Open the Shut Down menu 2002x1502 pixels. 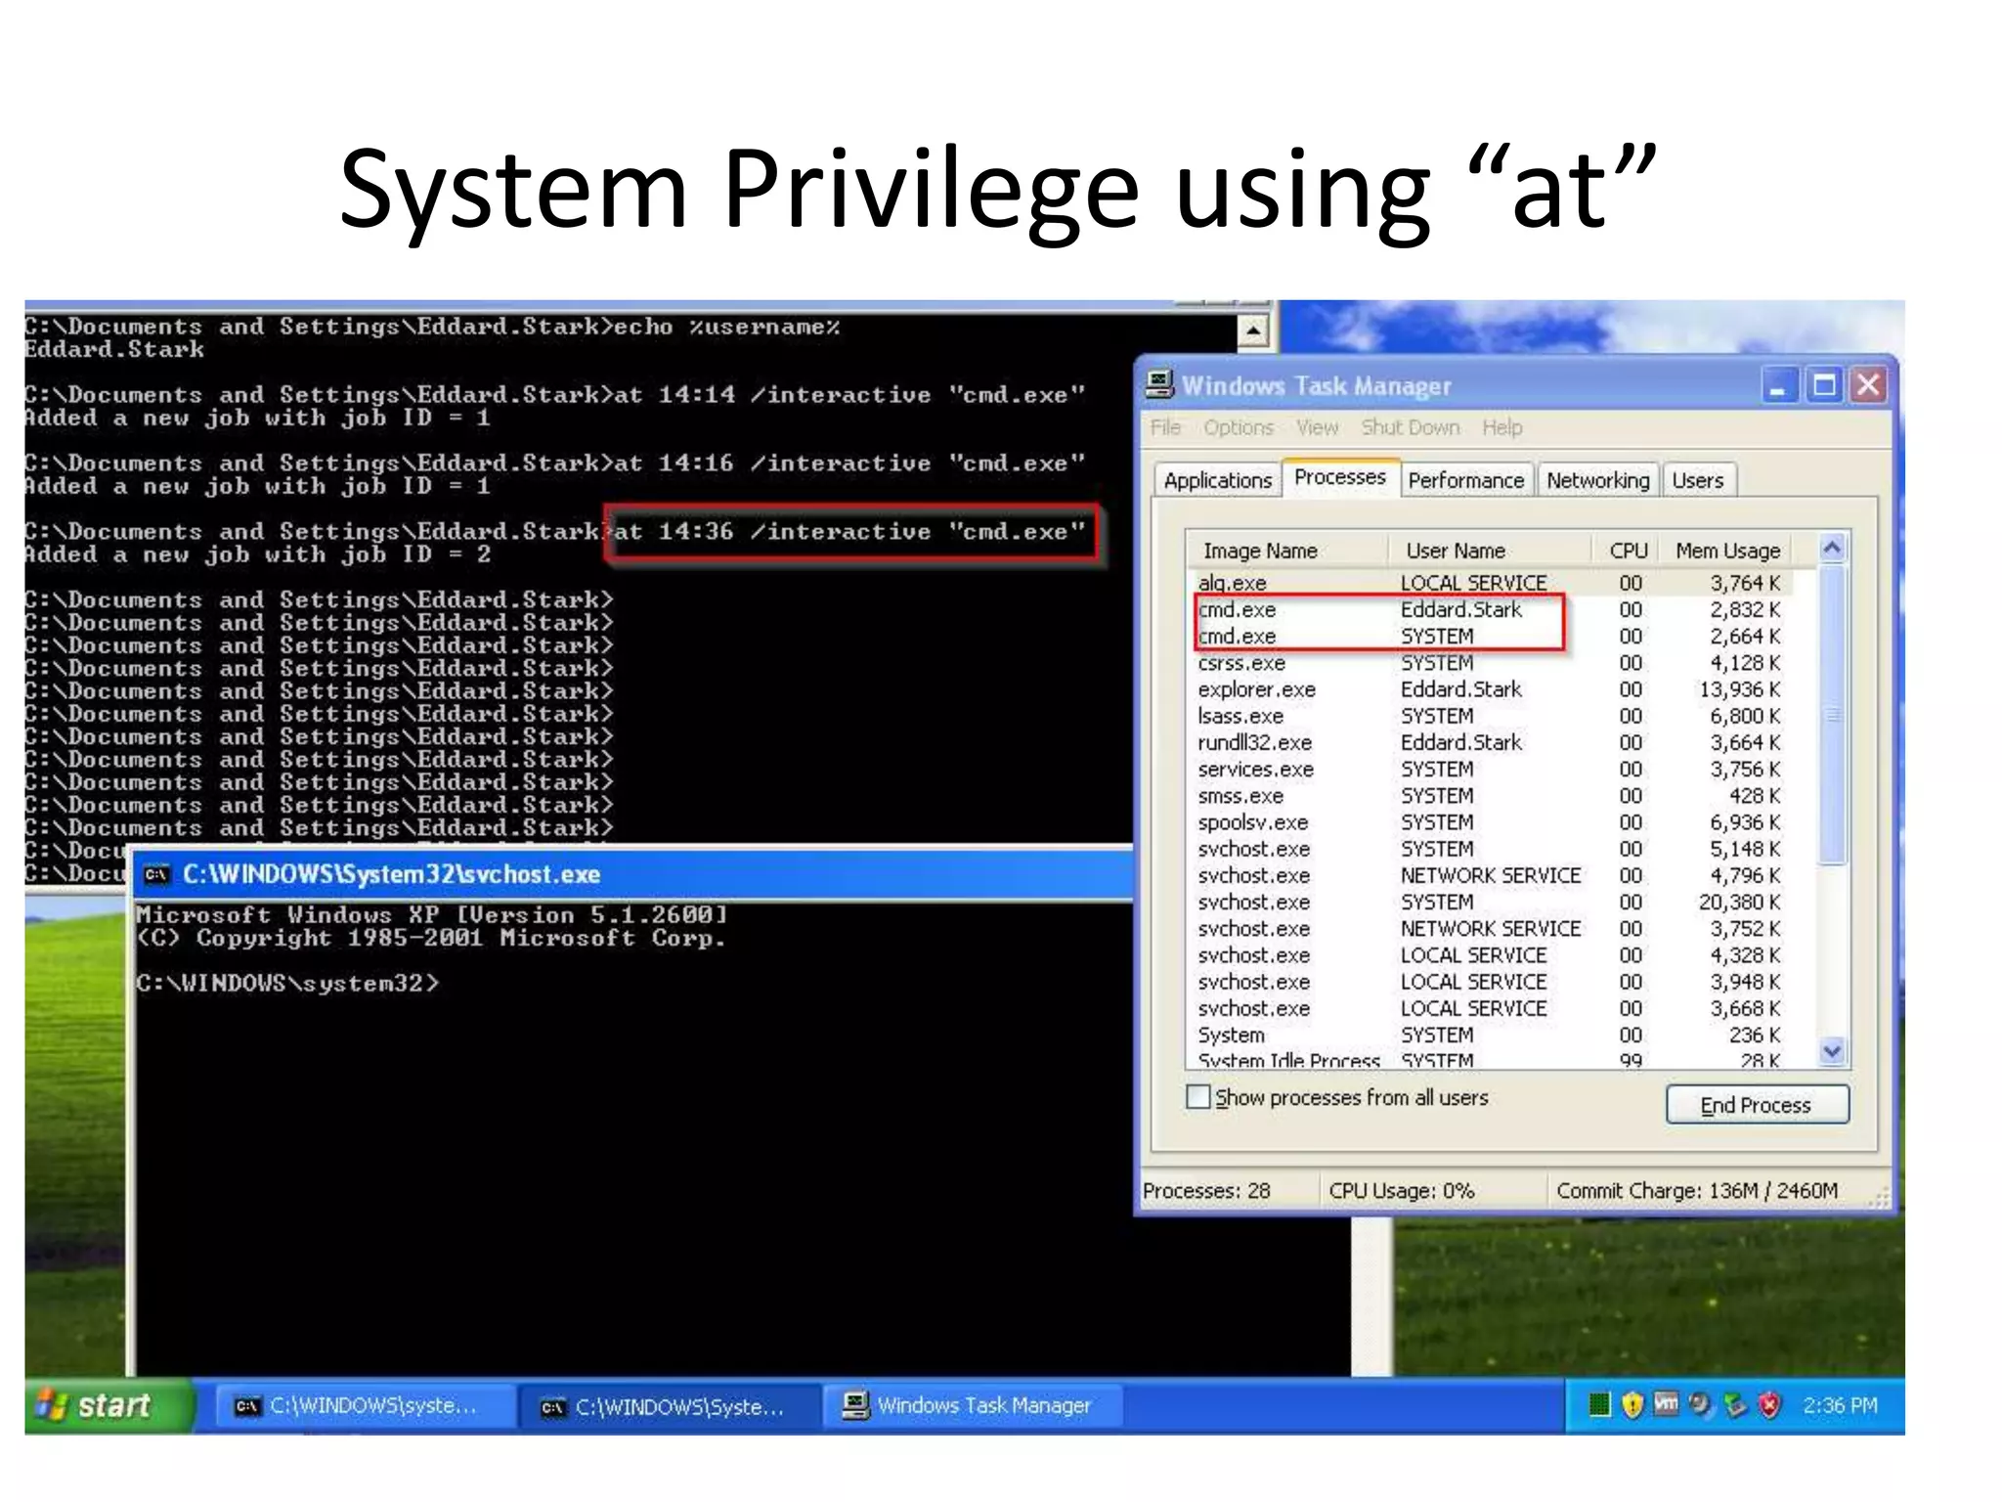[1411, 427]
